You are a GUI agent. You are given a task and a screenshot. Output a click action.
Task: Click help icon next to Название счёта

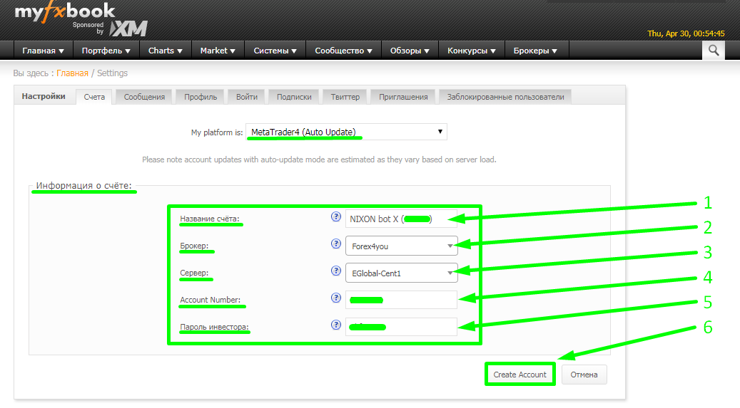point(335,216)
